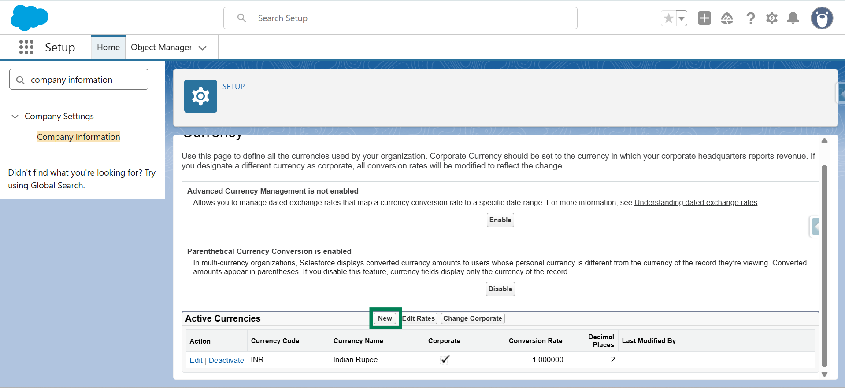Collapse the Company Settings tree section
The height and width of the screenshot is (388, 845).
(15, 117)
